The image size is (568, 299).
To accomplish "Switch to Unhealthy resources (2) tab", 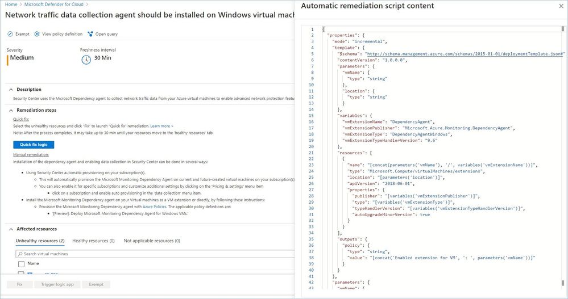I will click(x=40, y=241).
